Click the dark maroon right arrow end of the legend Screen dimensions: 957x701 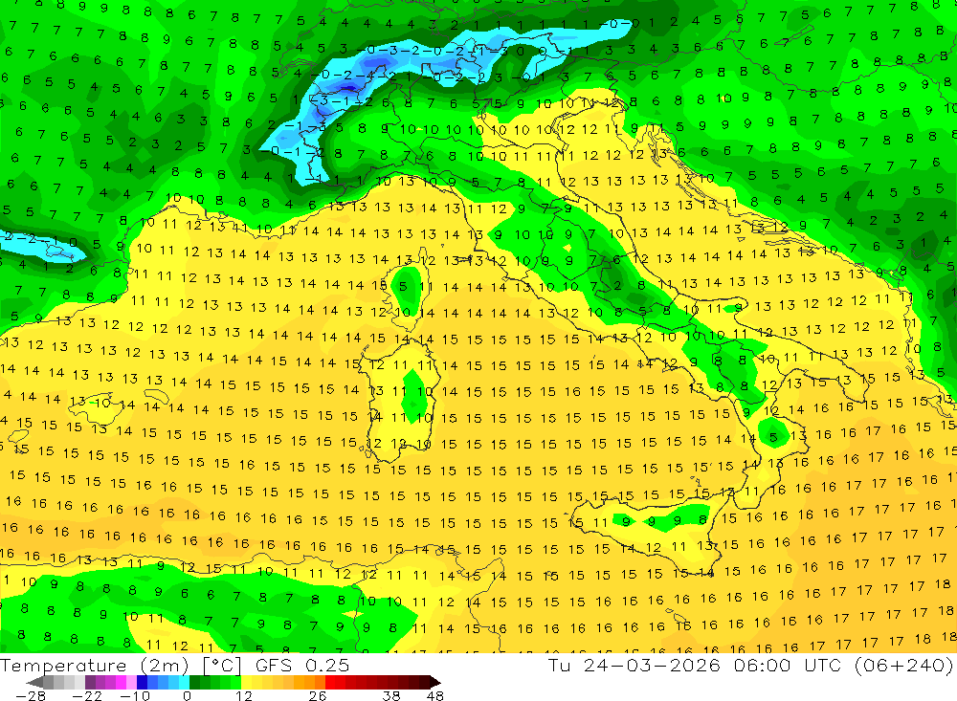[435, 683]
